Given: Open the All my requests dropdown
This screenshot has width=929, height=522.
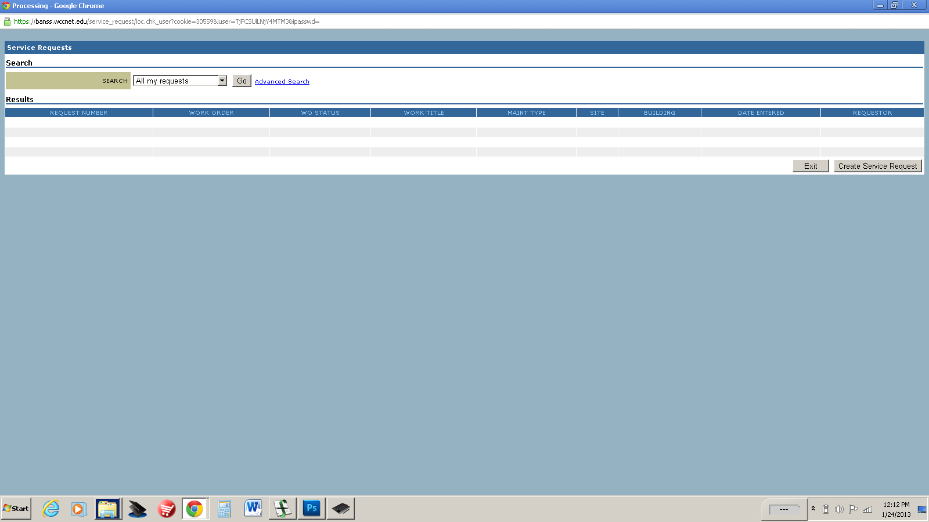Looking at the screenshot, I should point(180,81).
